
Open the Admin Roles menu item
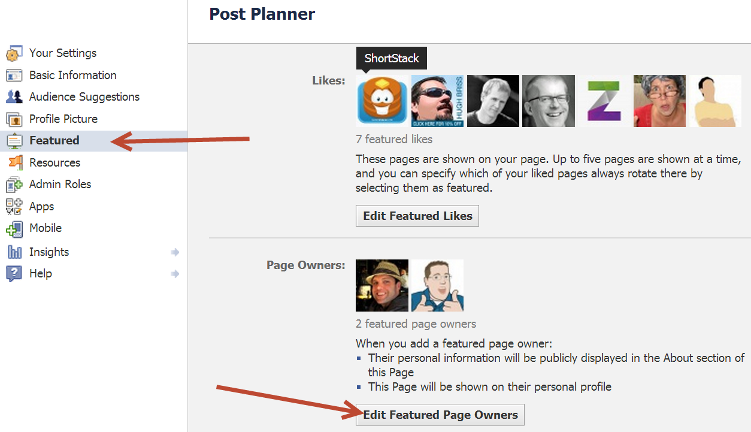[60, 185]
